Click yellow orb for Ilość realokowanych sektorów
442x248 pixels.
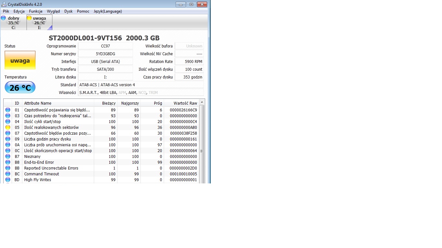tap(8, 128)
